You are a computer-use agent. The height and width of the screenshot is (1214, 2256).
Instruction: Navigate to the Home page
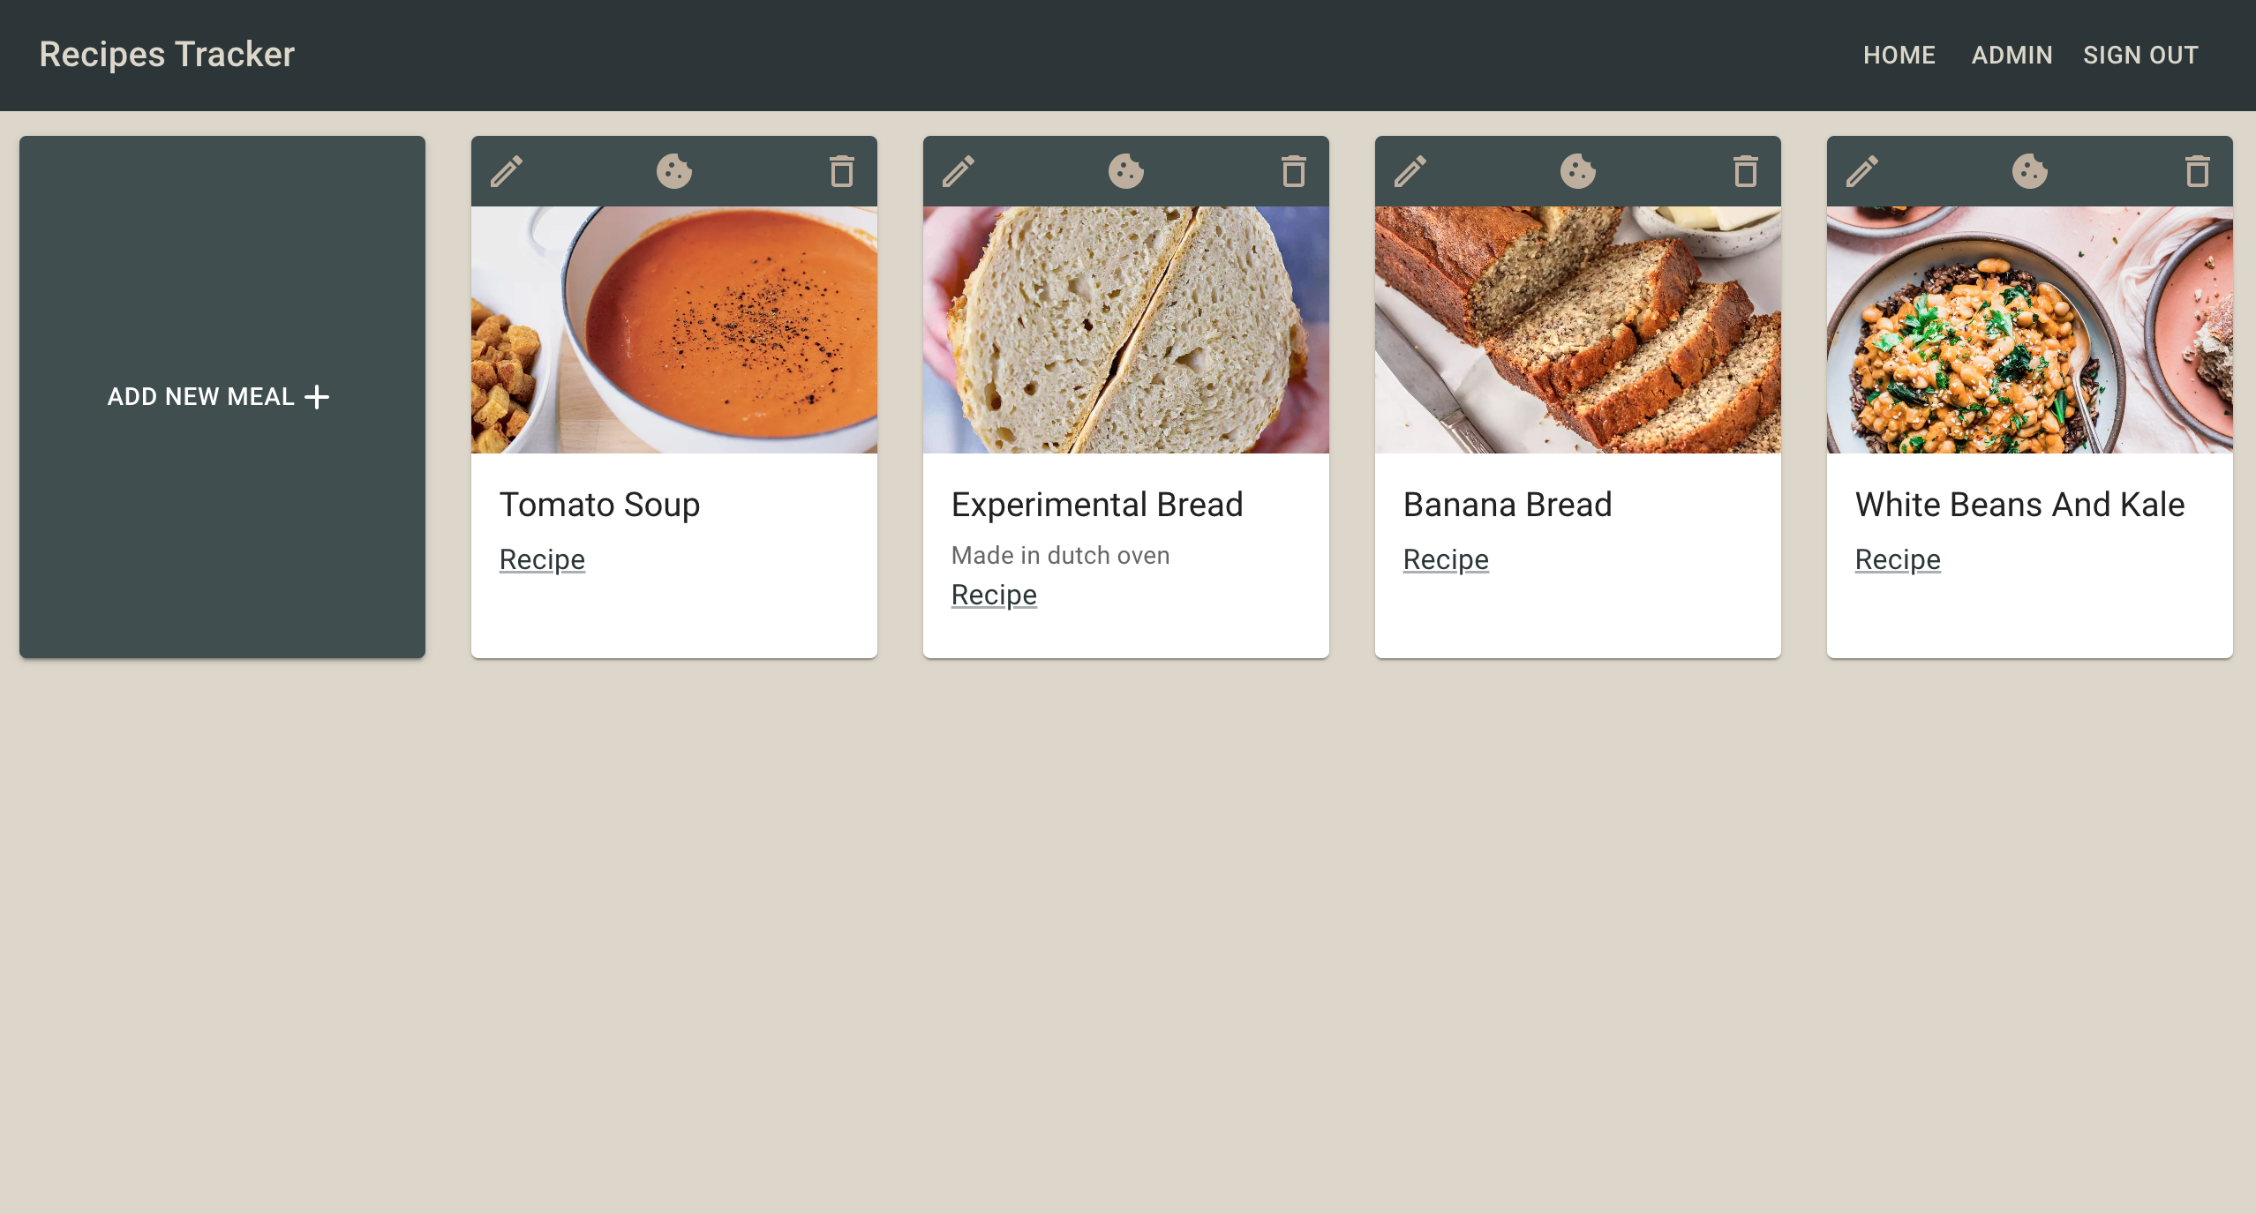1899,55
